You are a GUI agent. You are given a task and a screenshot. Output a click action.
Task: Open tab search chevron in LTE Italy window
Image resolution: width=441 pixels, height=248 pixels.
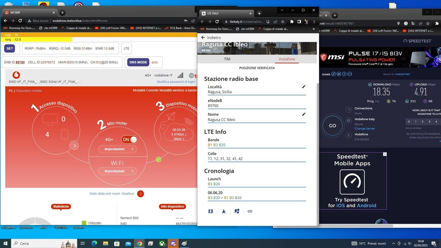coord(282,10)
